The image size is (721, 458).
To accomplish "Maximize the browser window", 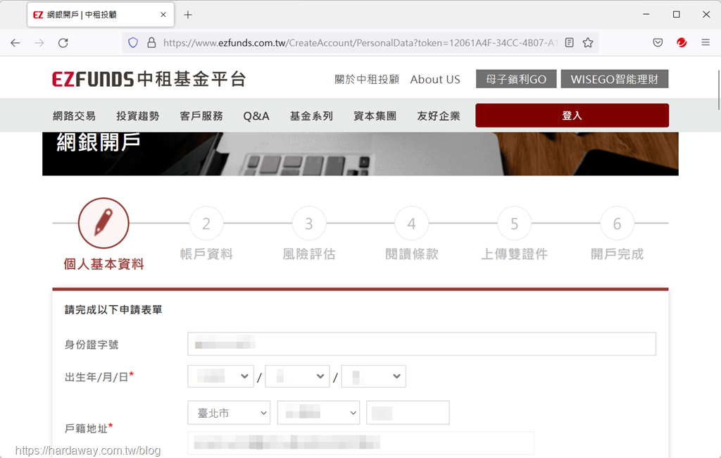I will 677,15.
